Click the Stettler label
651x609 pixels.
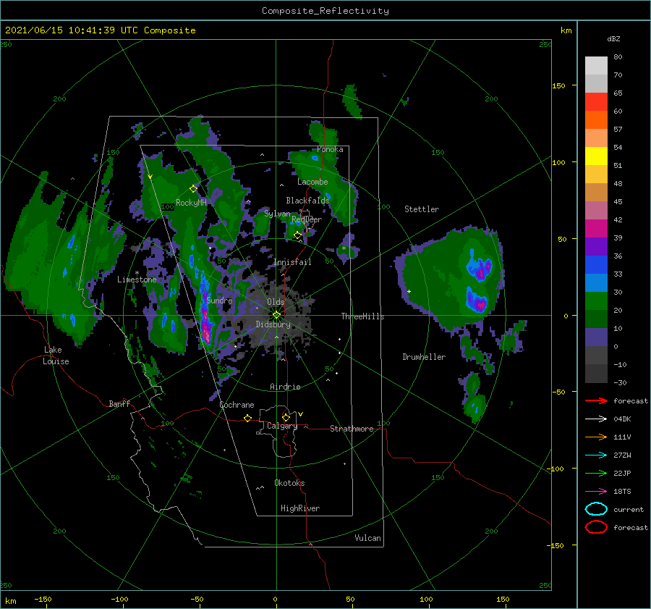pyautogui.click(x=422, y=209)
